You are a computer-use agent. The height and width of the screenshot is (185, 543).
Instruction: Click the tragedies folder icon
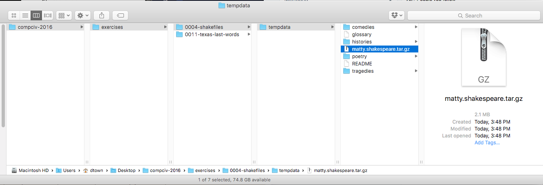point(347,71)
